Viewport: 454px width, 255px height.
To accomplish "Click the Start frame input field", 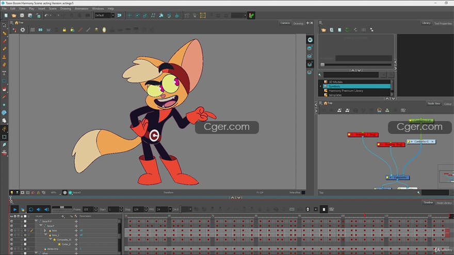I will tap(113, 209).
